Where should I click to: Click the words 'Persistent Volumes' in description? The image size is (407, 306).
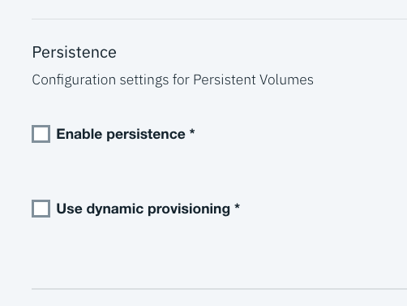coord(254,80)
